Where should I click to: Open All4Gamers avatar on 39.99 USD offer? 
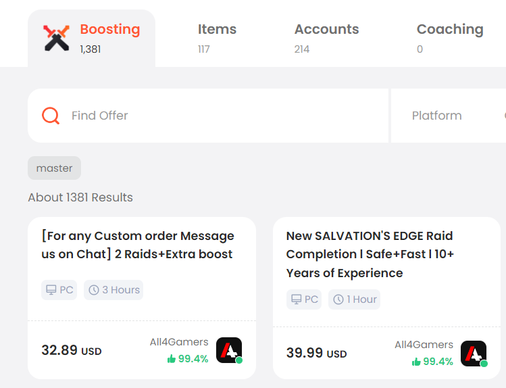tap(474, 354)
